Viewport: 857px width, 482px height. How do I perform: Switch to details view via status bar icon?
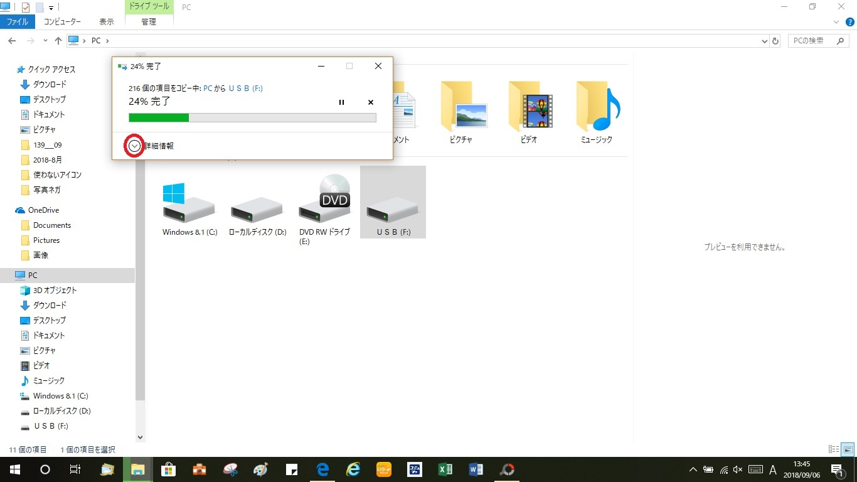[x=834, y=449]
